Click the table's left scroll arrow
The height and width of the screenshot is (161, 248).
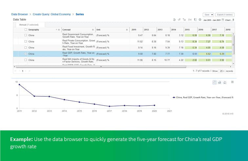click(14, 67)
